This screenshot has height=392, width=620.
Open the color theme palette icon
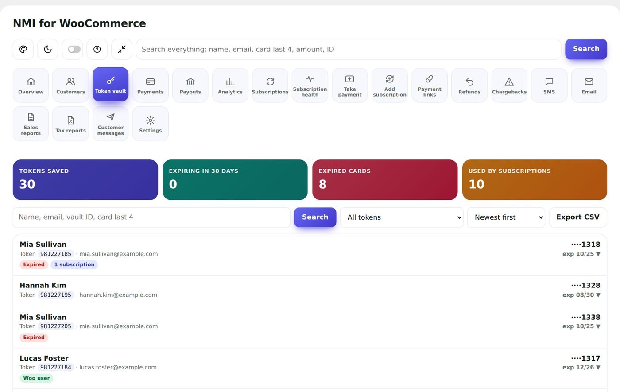[x=23, y=49]
